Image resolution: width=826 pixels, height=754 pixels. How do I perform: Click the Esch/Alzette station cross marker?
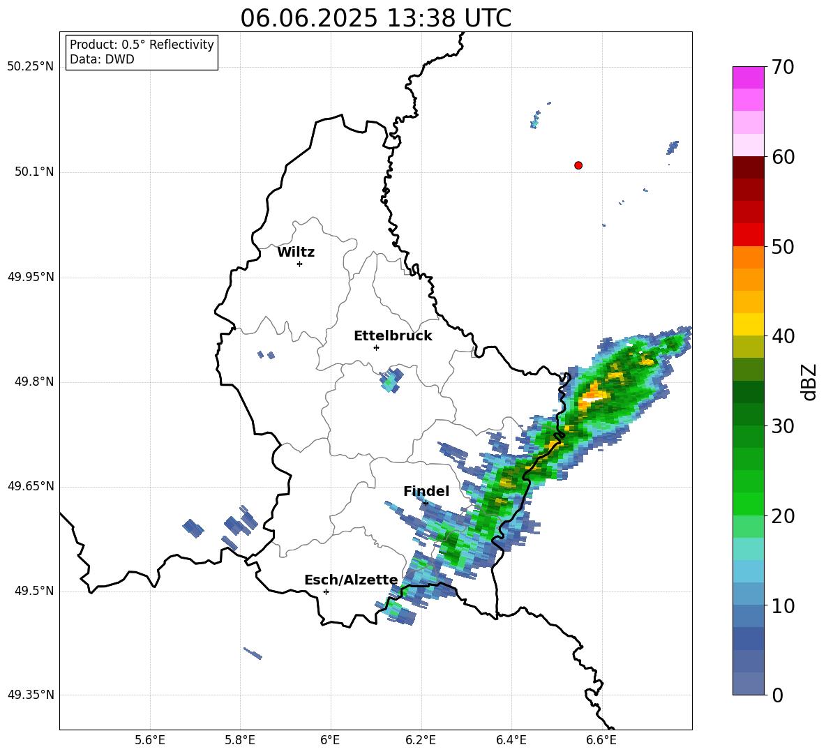click(x=326, y=591)
